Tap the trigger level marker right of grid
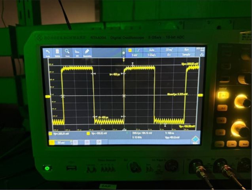 (x=200, y=95)
